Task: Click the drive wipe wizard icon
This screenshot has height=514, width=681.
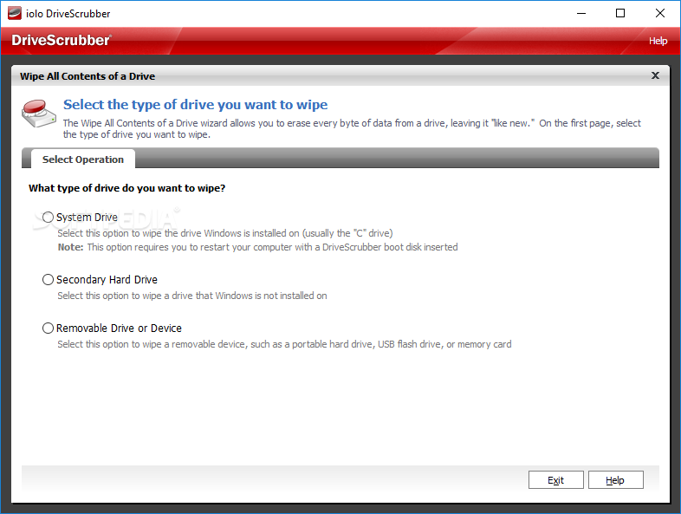Action: (39, 114)
